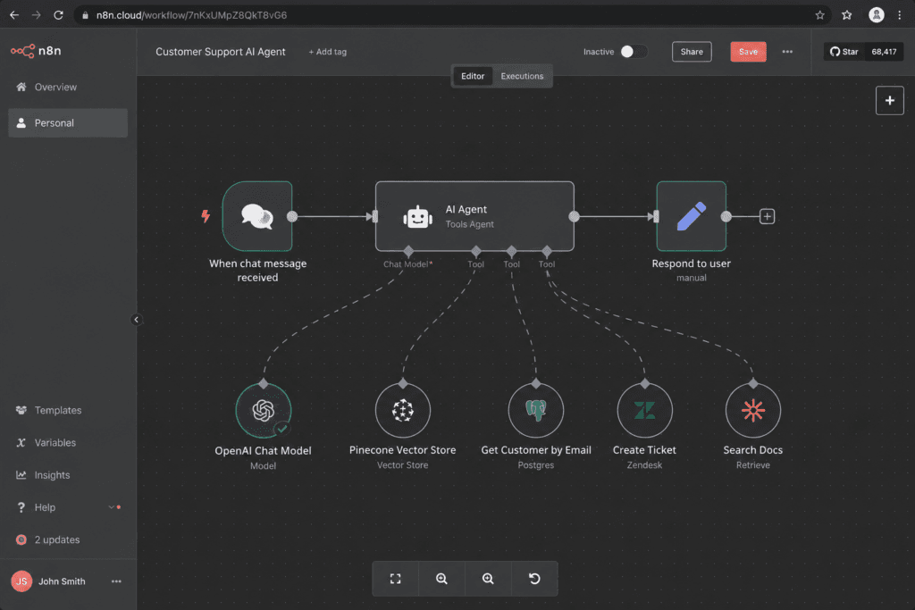This screenshot has height=610, width=915.
Task: Add a tag to the workflow
Action: (x=327, y=52)
